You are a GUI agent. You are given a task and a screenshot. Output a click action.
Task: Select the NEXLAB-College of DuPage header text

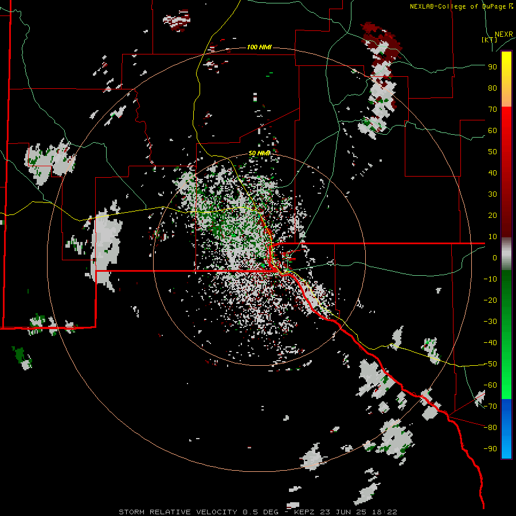461,6
